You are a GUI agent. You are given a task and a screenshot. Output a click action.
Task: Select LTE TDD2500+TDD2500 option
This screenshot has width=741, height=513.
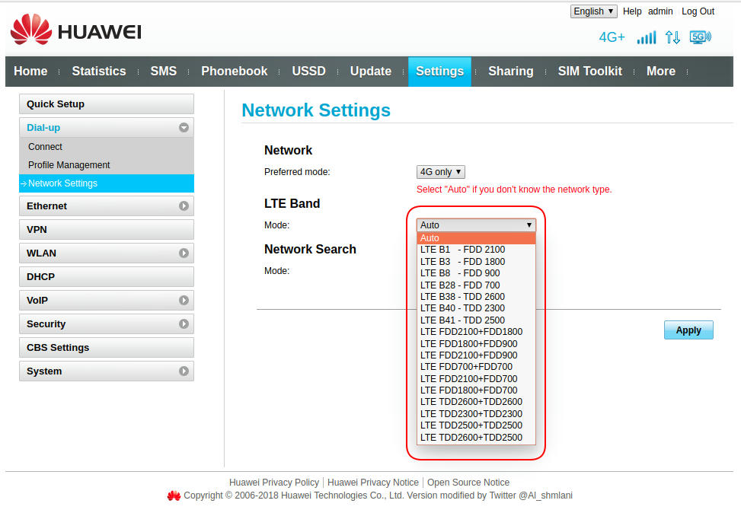[x=476, y=425]
